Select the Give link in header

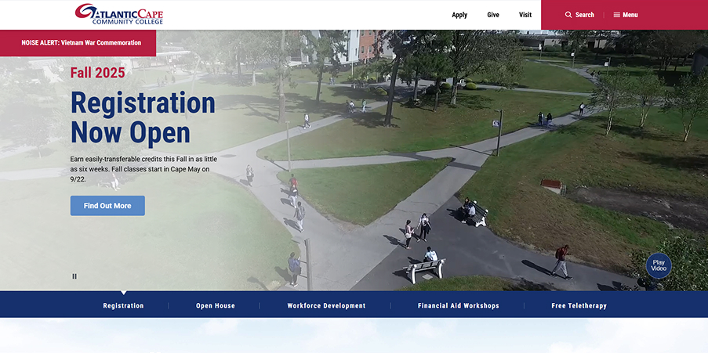[493, 15]
